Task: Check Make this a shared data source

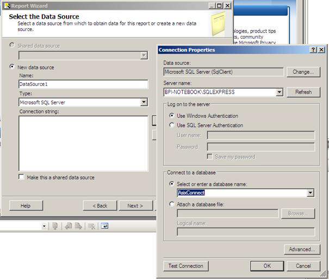Action: [21, 177]
